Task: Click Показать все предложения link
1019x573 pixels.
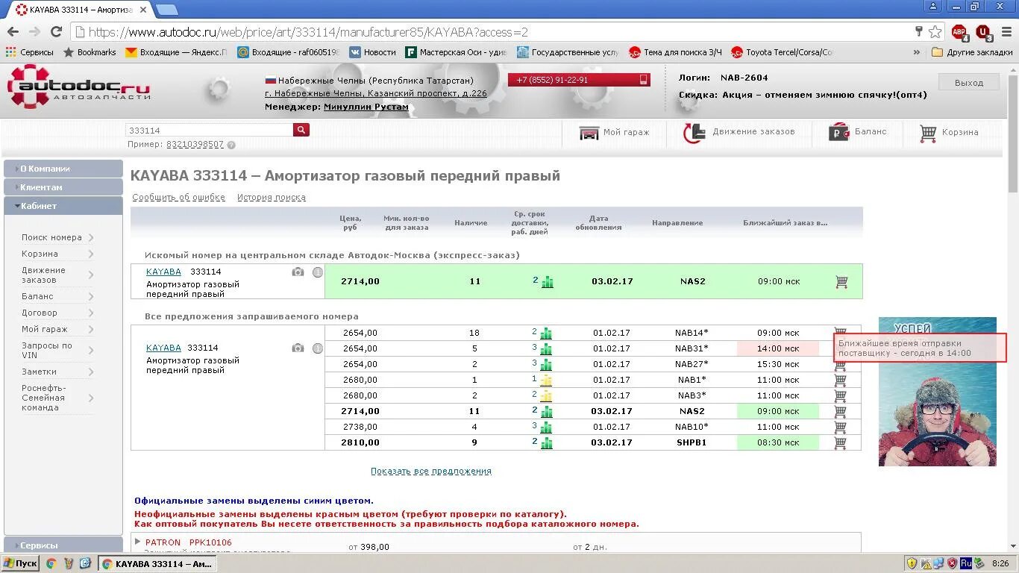Action: 431,471
